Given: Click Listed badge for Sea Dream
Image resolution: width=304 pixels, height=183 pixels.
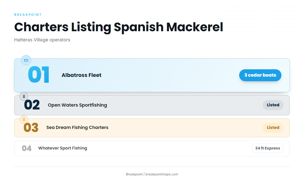Looking at the screenshot, I should tap(273, 128).
